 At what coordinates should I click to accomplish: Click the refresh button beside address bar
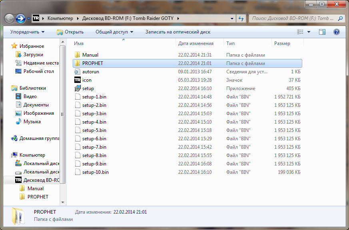pos(241,18)
